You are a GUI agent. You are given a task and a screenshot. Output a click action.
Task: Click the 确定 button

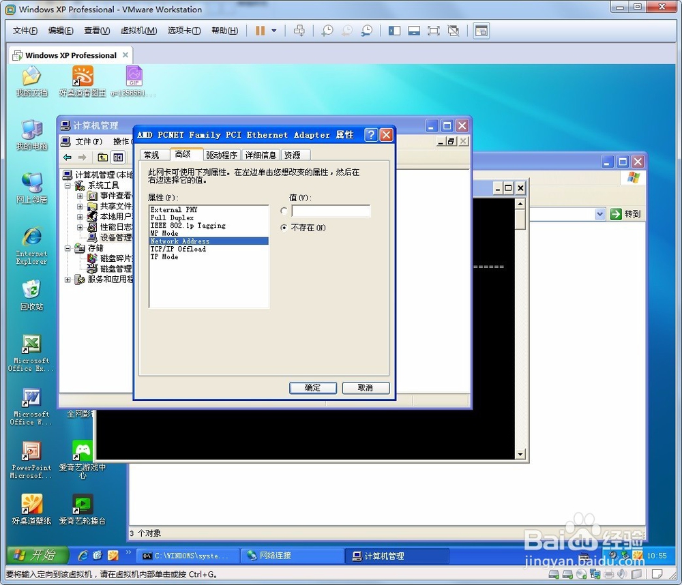coord(313,387)
